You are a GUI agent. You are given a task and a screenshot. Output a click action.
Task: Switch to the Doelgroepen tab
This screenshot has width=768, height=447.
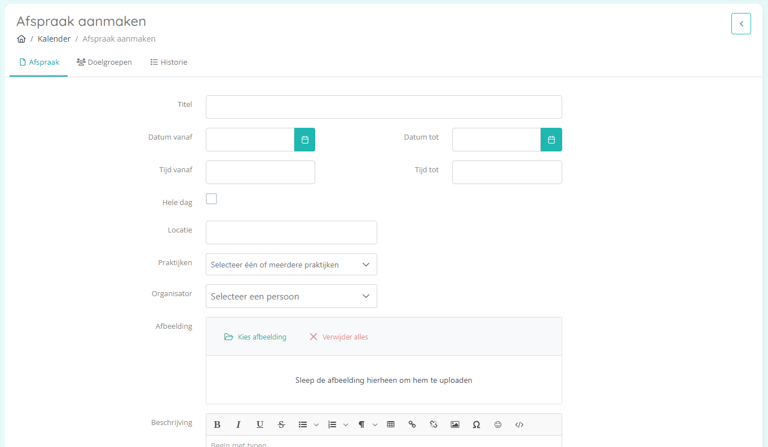(104, 62)
